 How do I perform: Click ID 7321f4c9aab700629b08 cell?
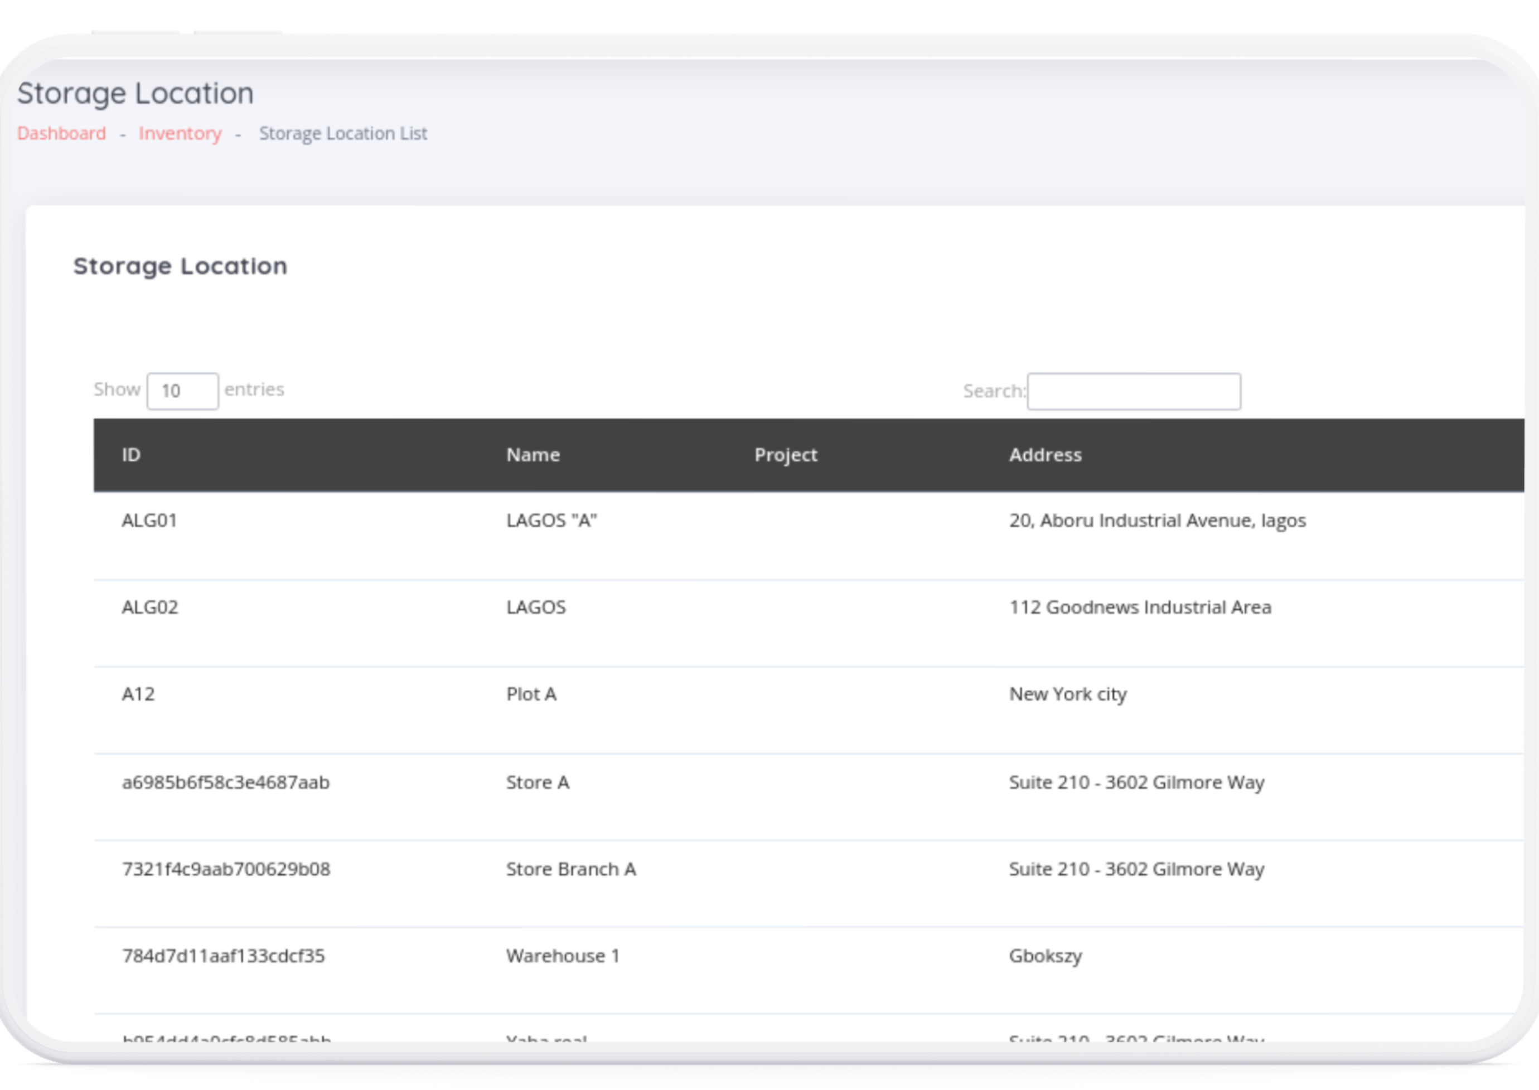pos(226,869)
